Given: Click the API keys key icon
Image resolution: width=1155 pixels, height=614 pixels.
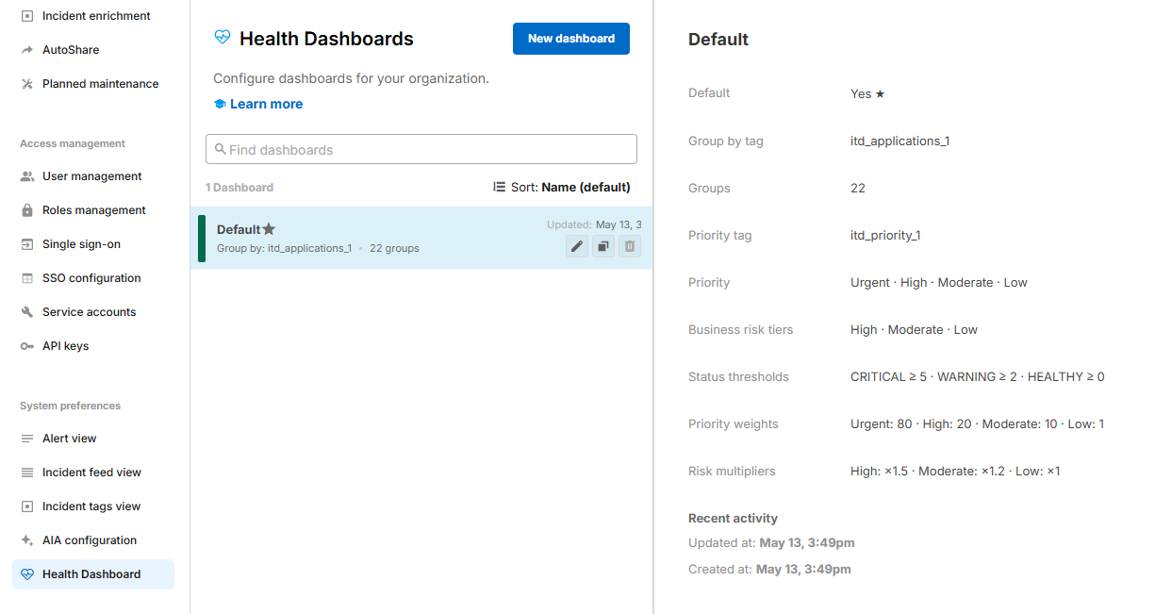Looking at the screenshot, I should point(27,346).
